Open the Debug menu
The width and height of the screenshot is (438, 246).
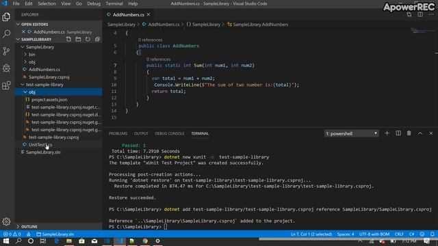pos(94,3)
